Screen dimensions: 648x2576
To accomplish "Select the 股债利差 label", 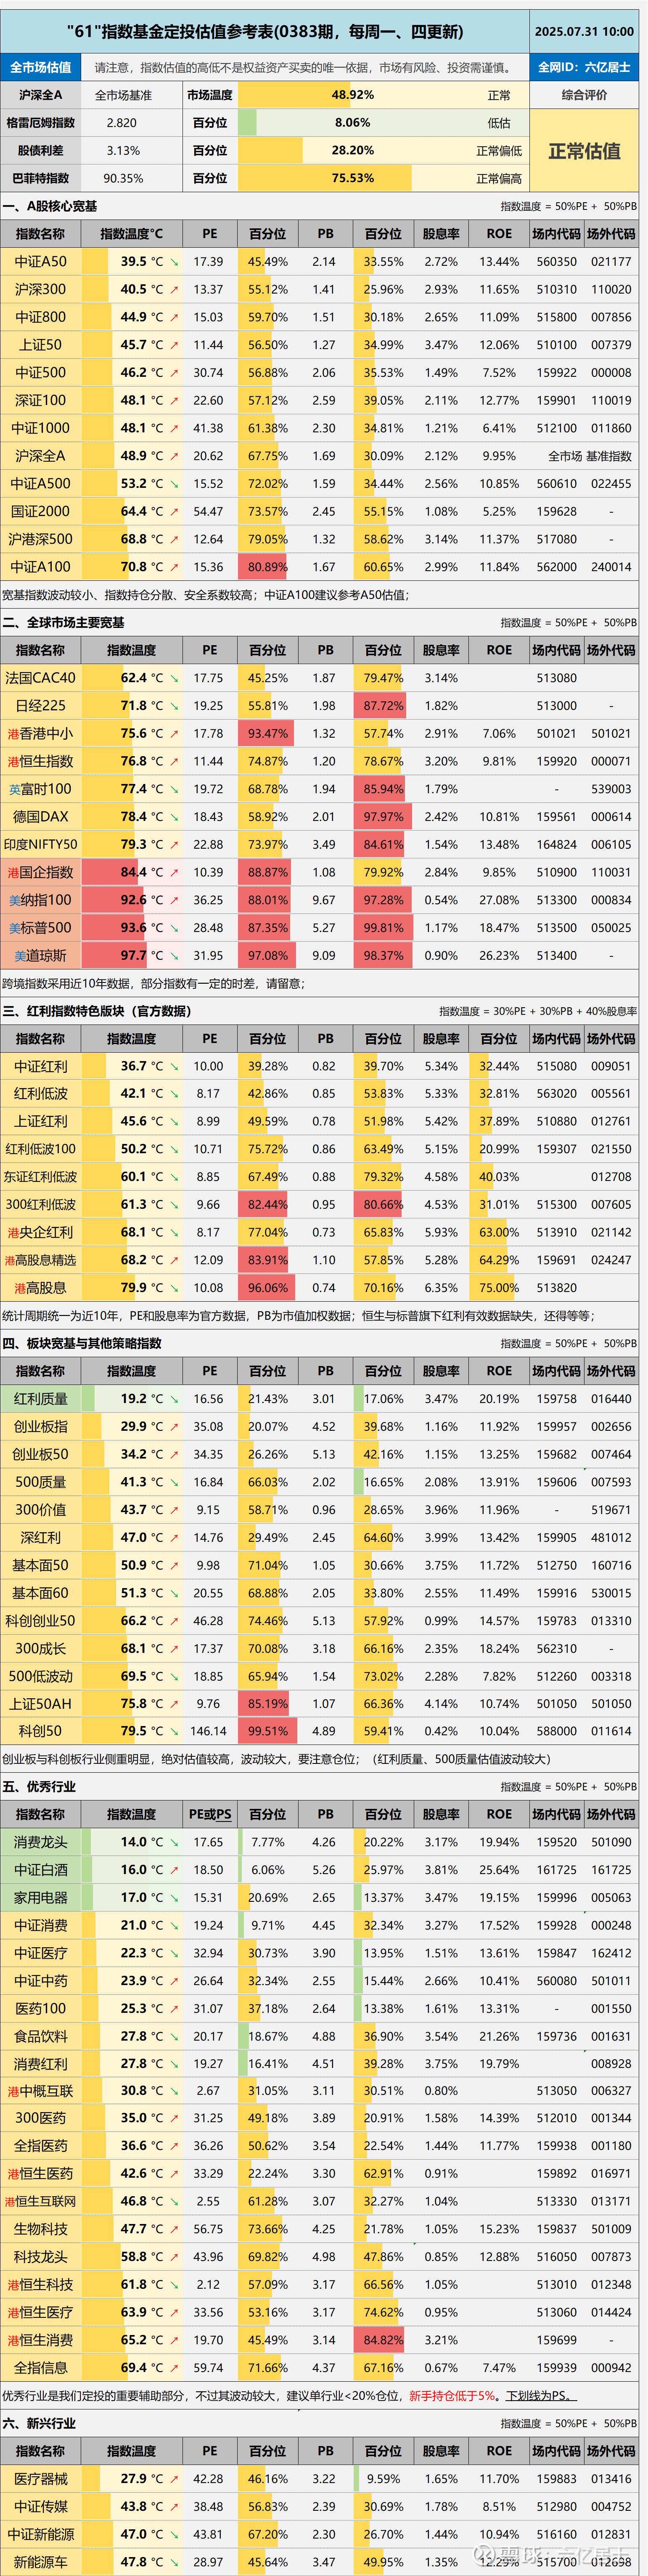I will [41, 151].
